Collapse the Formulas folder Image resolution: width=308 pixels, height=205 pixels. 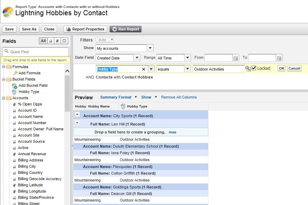pos(3,67)
